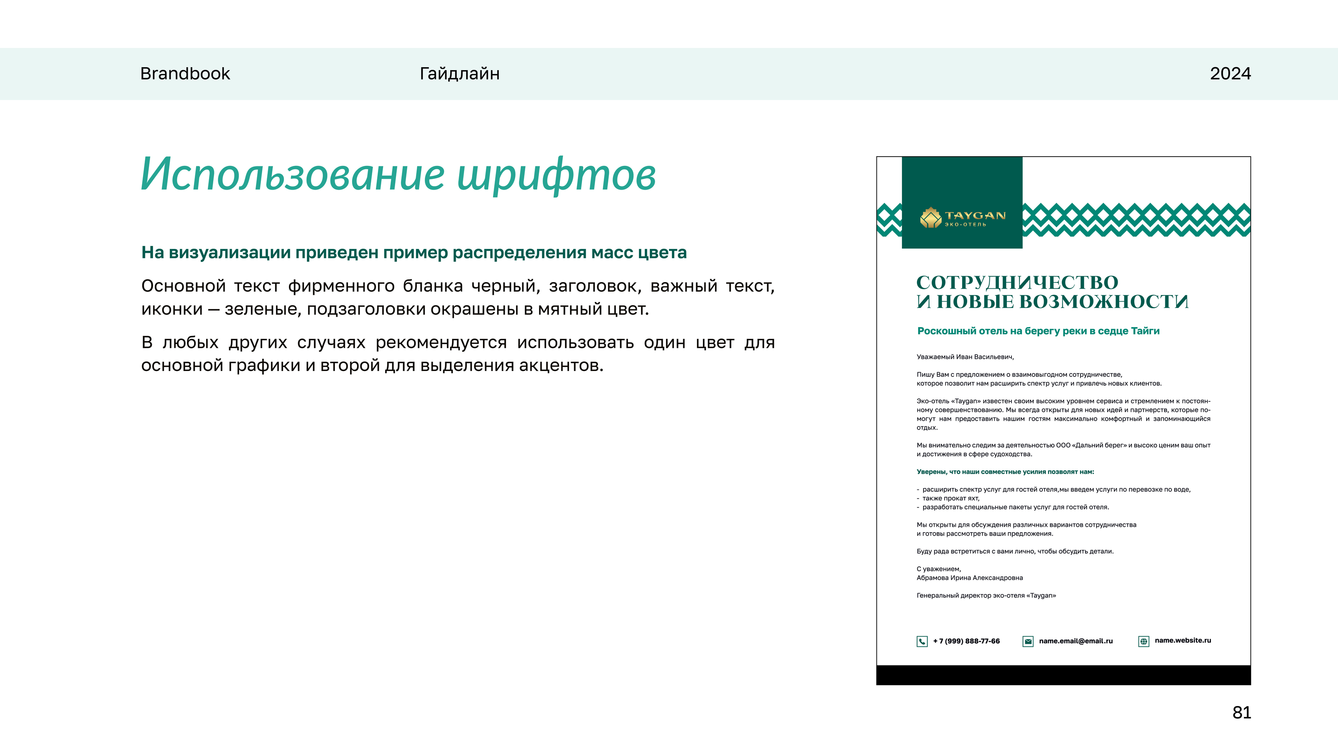This screenshot has width=1338, height=752.
Task: Click the green subheading about распределения масс цвета
Action: 414,253
